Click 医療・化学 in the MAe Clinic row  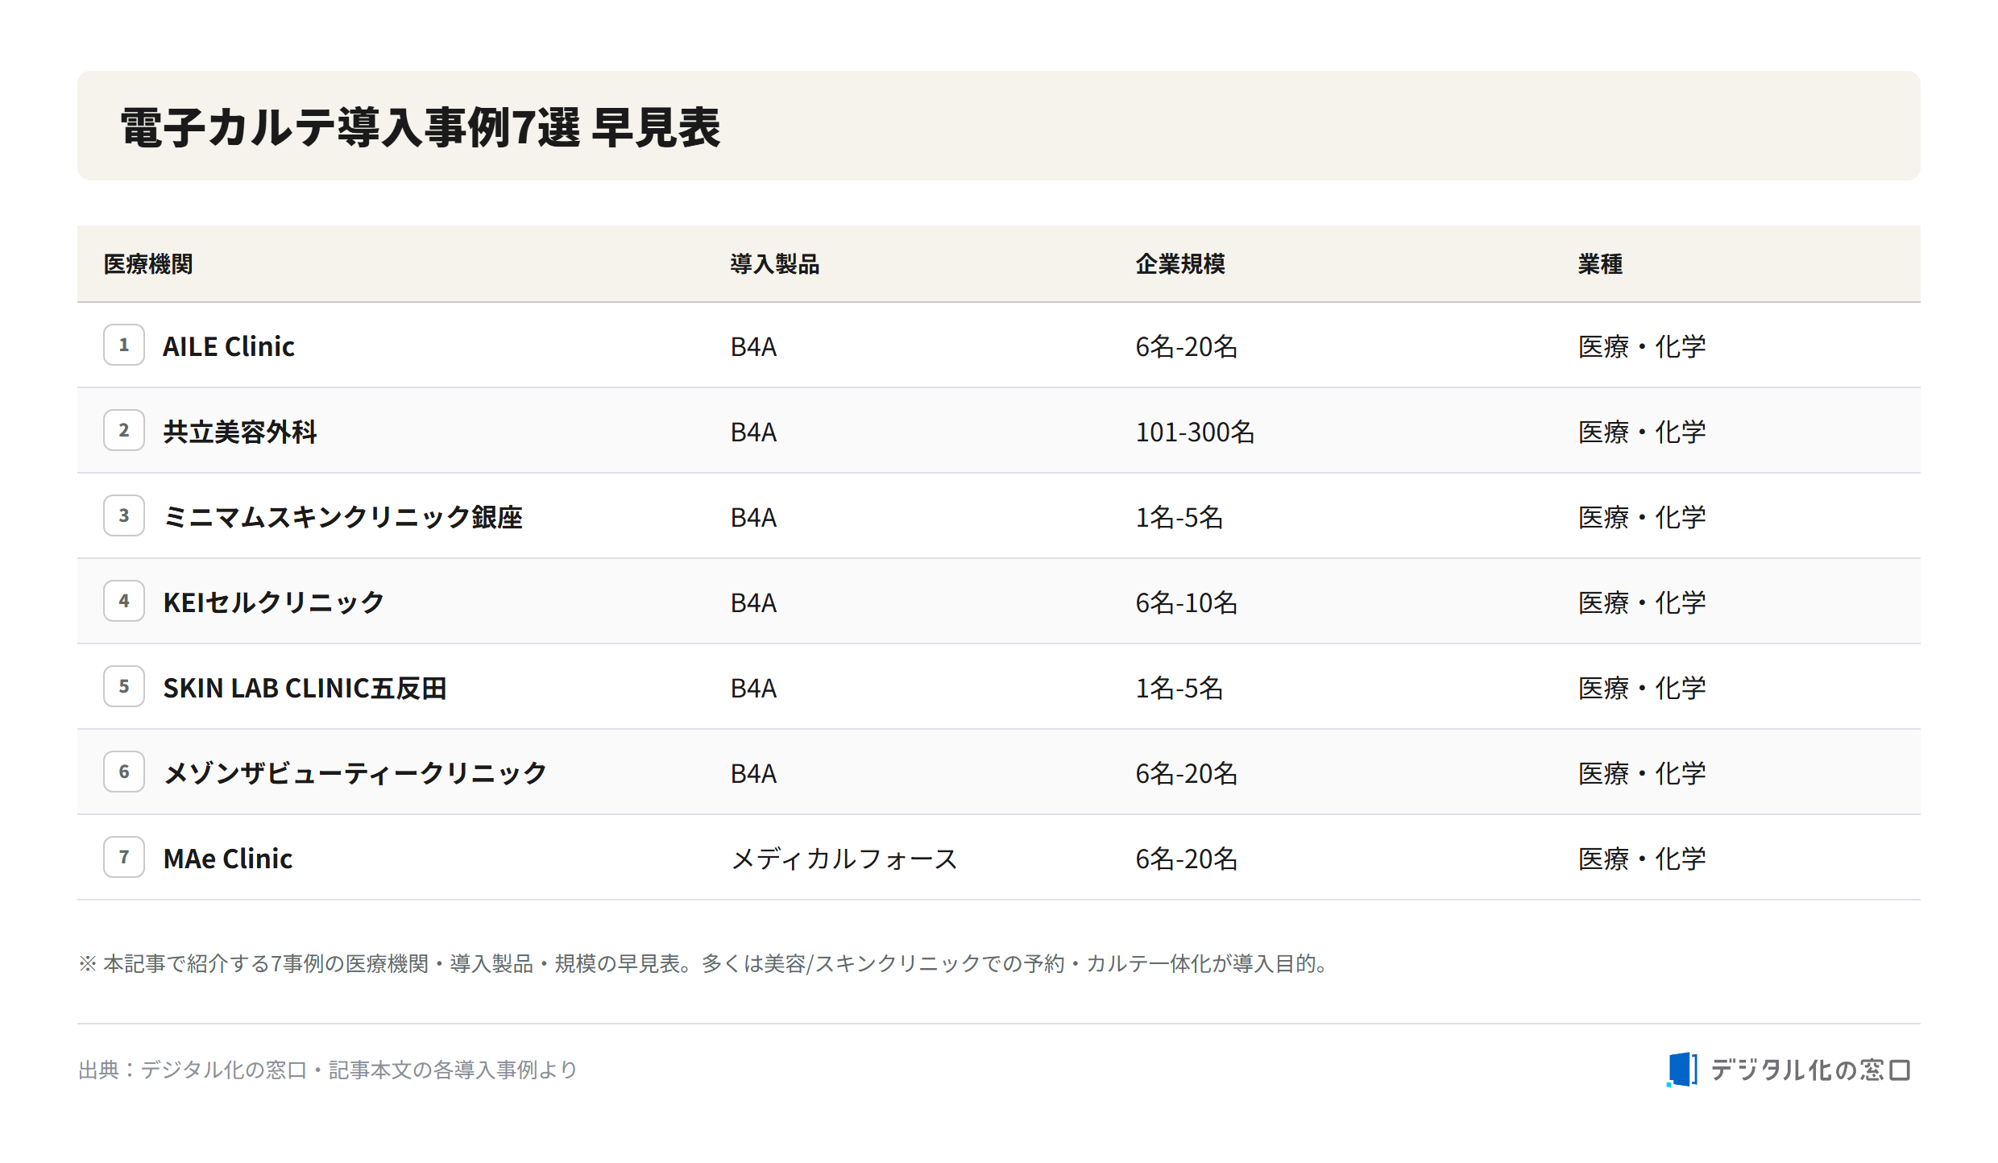coord(1642,859)
